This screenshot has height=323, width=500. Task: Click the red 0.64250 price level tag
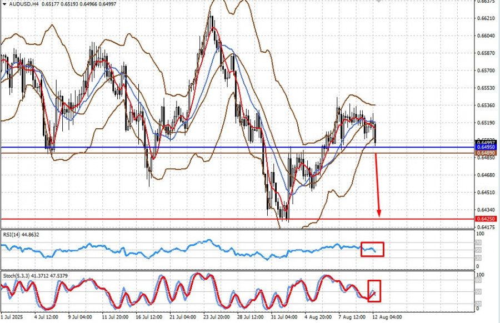click(486, 219)
